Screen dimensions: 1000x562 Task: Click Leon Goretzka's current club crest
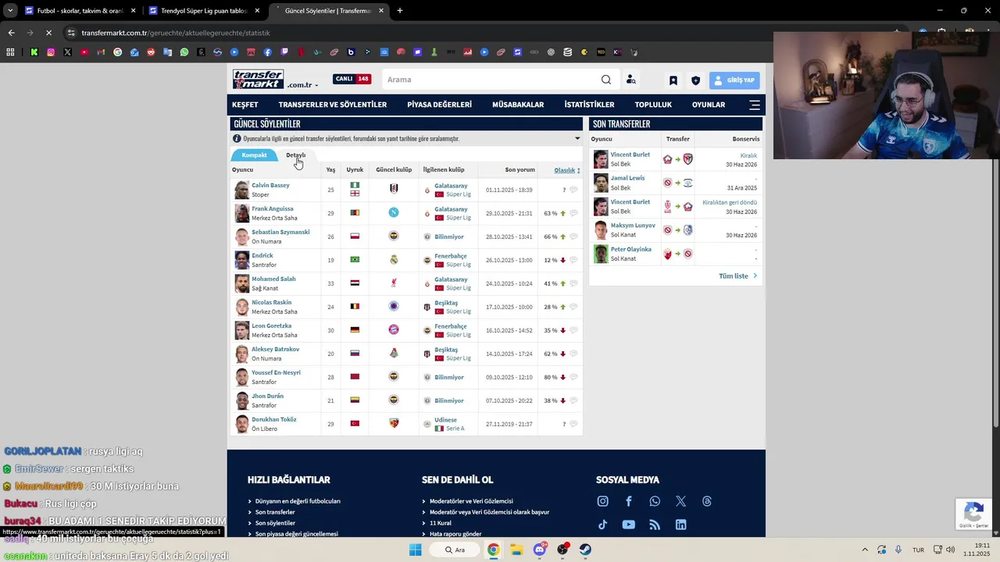click(x=394, y=330)
